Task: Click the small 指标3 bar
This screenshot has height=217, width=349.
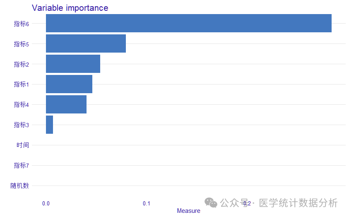Action: [x=49, y=125]
